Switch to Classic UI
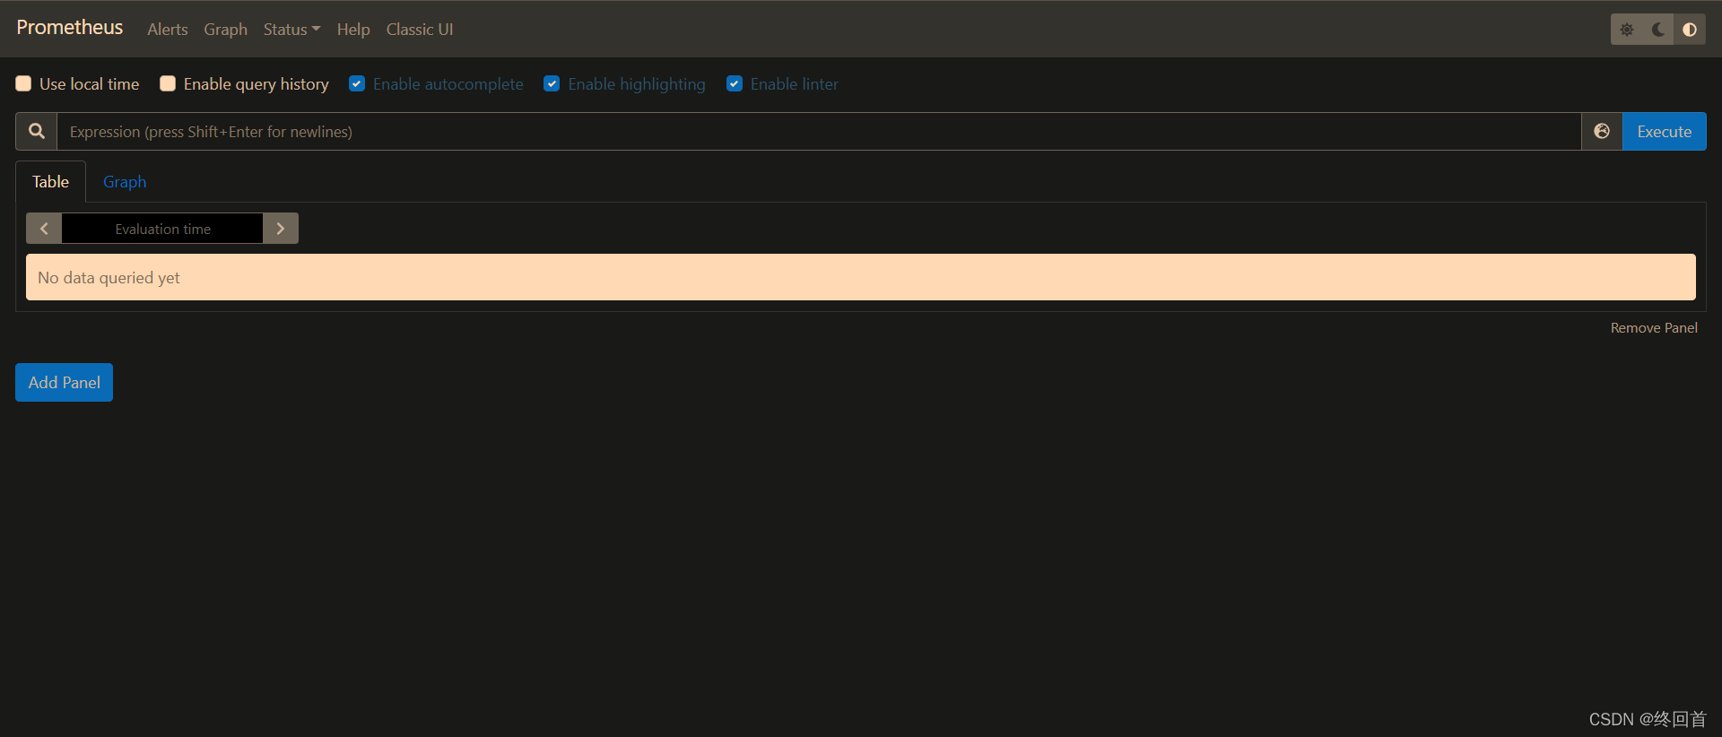This screenshot has width=1722, height=737. (x=420, y=30)
